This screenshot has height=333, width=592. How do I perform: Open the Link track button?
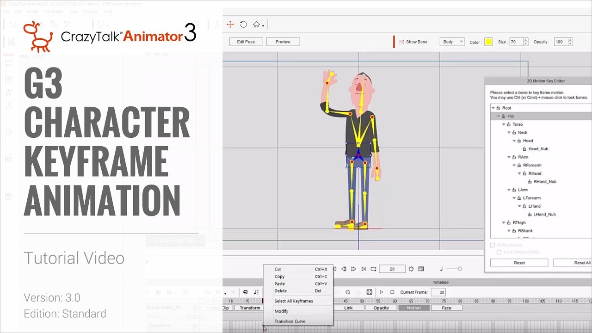pos(349,308)
